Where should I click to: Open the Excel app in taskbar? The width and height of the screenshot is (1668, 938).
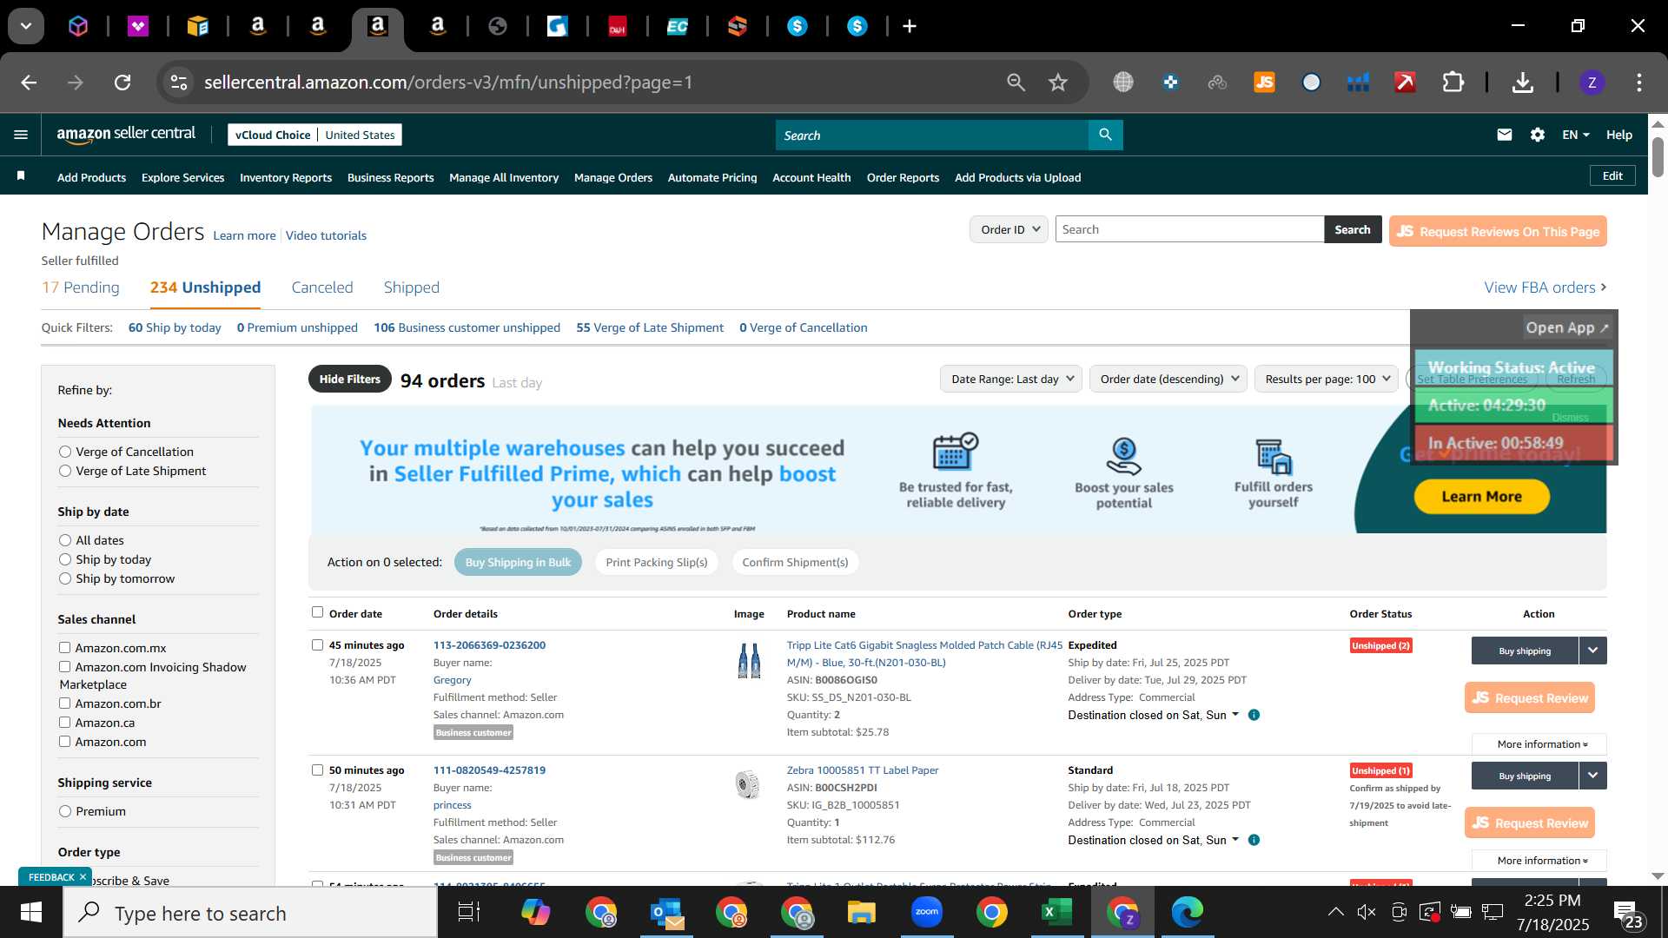1056,912
